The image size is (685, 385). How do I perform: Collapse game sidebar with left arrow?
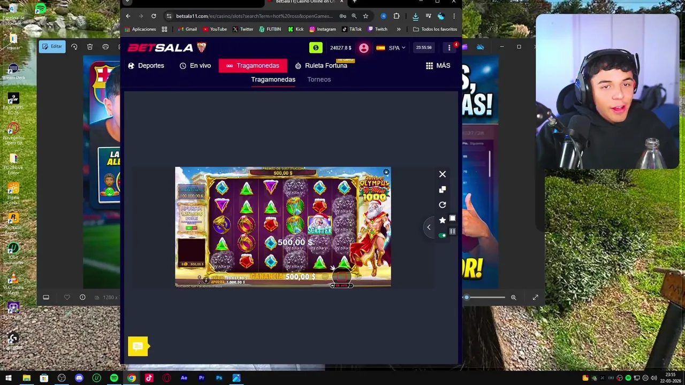coord(429,227)
